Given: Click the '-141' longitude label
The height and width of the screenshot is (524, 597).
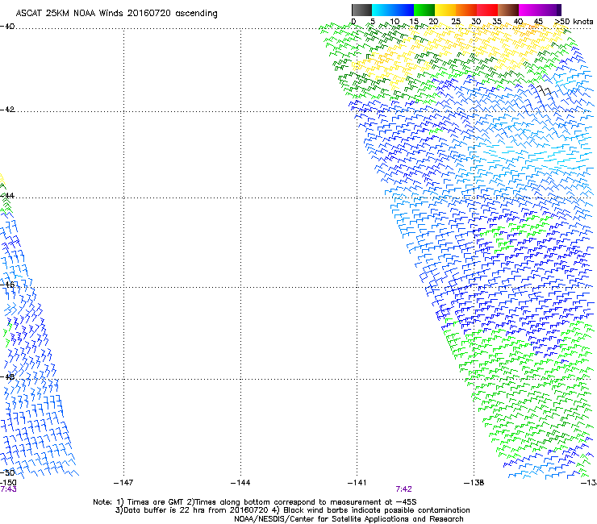Looking at the screenshot, I should [357, 483].
